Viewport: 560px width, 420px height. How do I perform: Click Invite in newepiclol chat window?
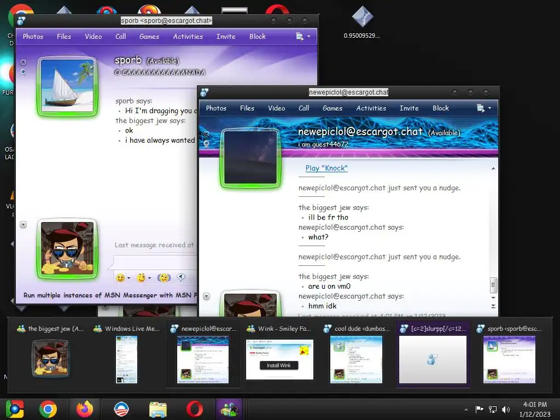(409, 108)
